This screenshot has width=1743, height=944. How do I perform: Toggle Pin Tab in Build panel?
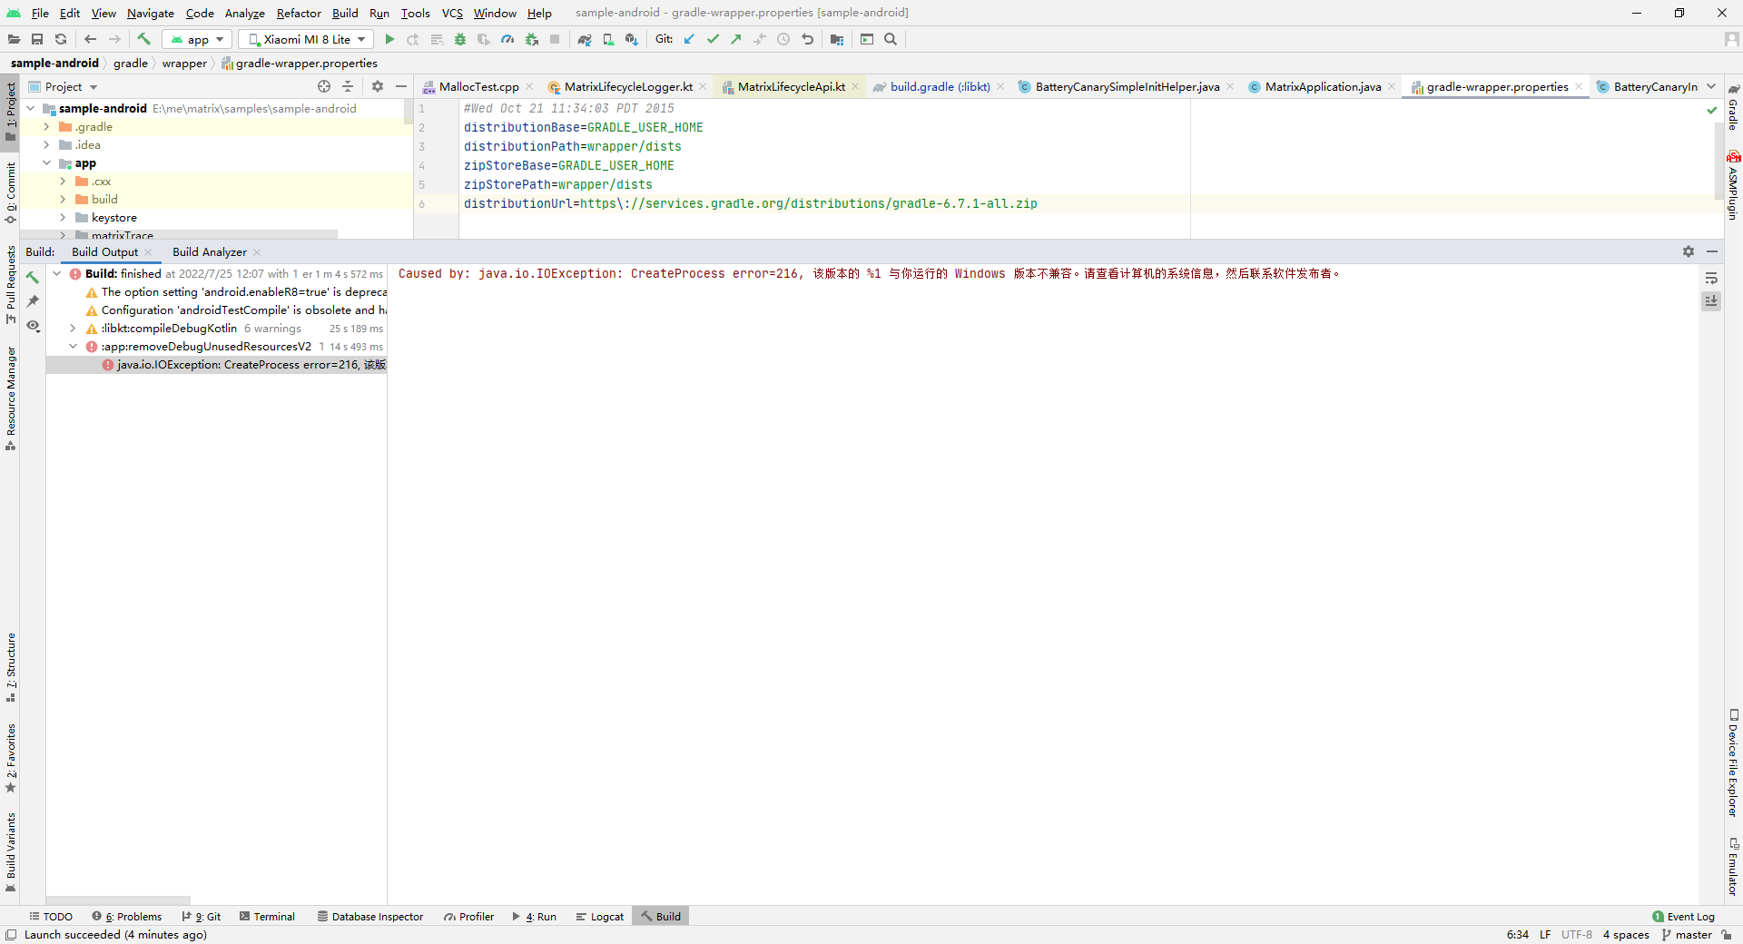point(33,301)
